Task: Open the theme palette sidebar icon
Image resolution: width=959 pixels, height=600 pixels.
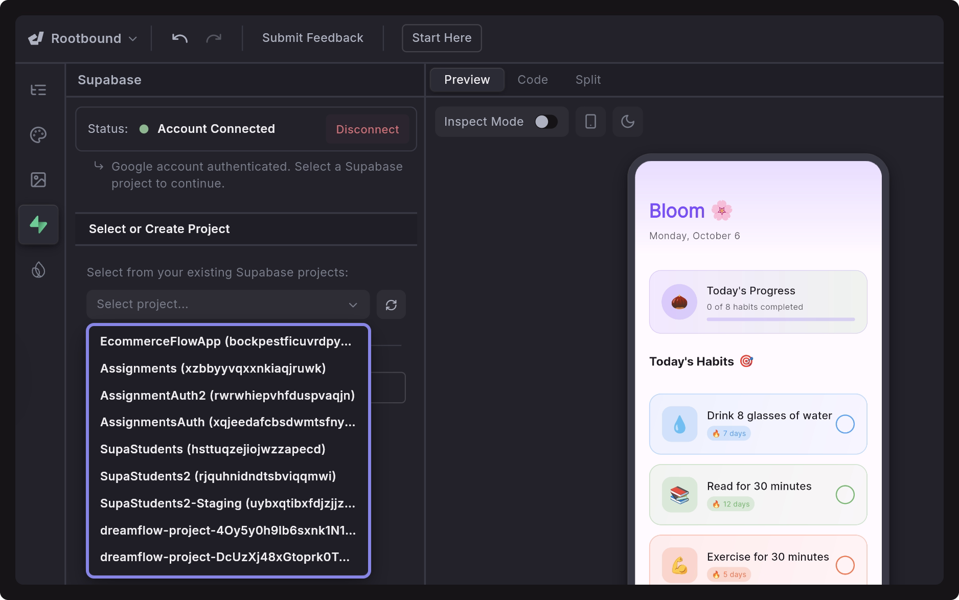Action: tap(38, 135)
